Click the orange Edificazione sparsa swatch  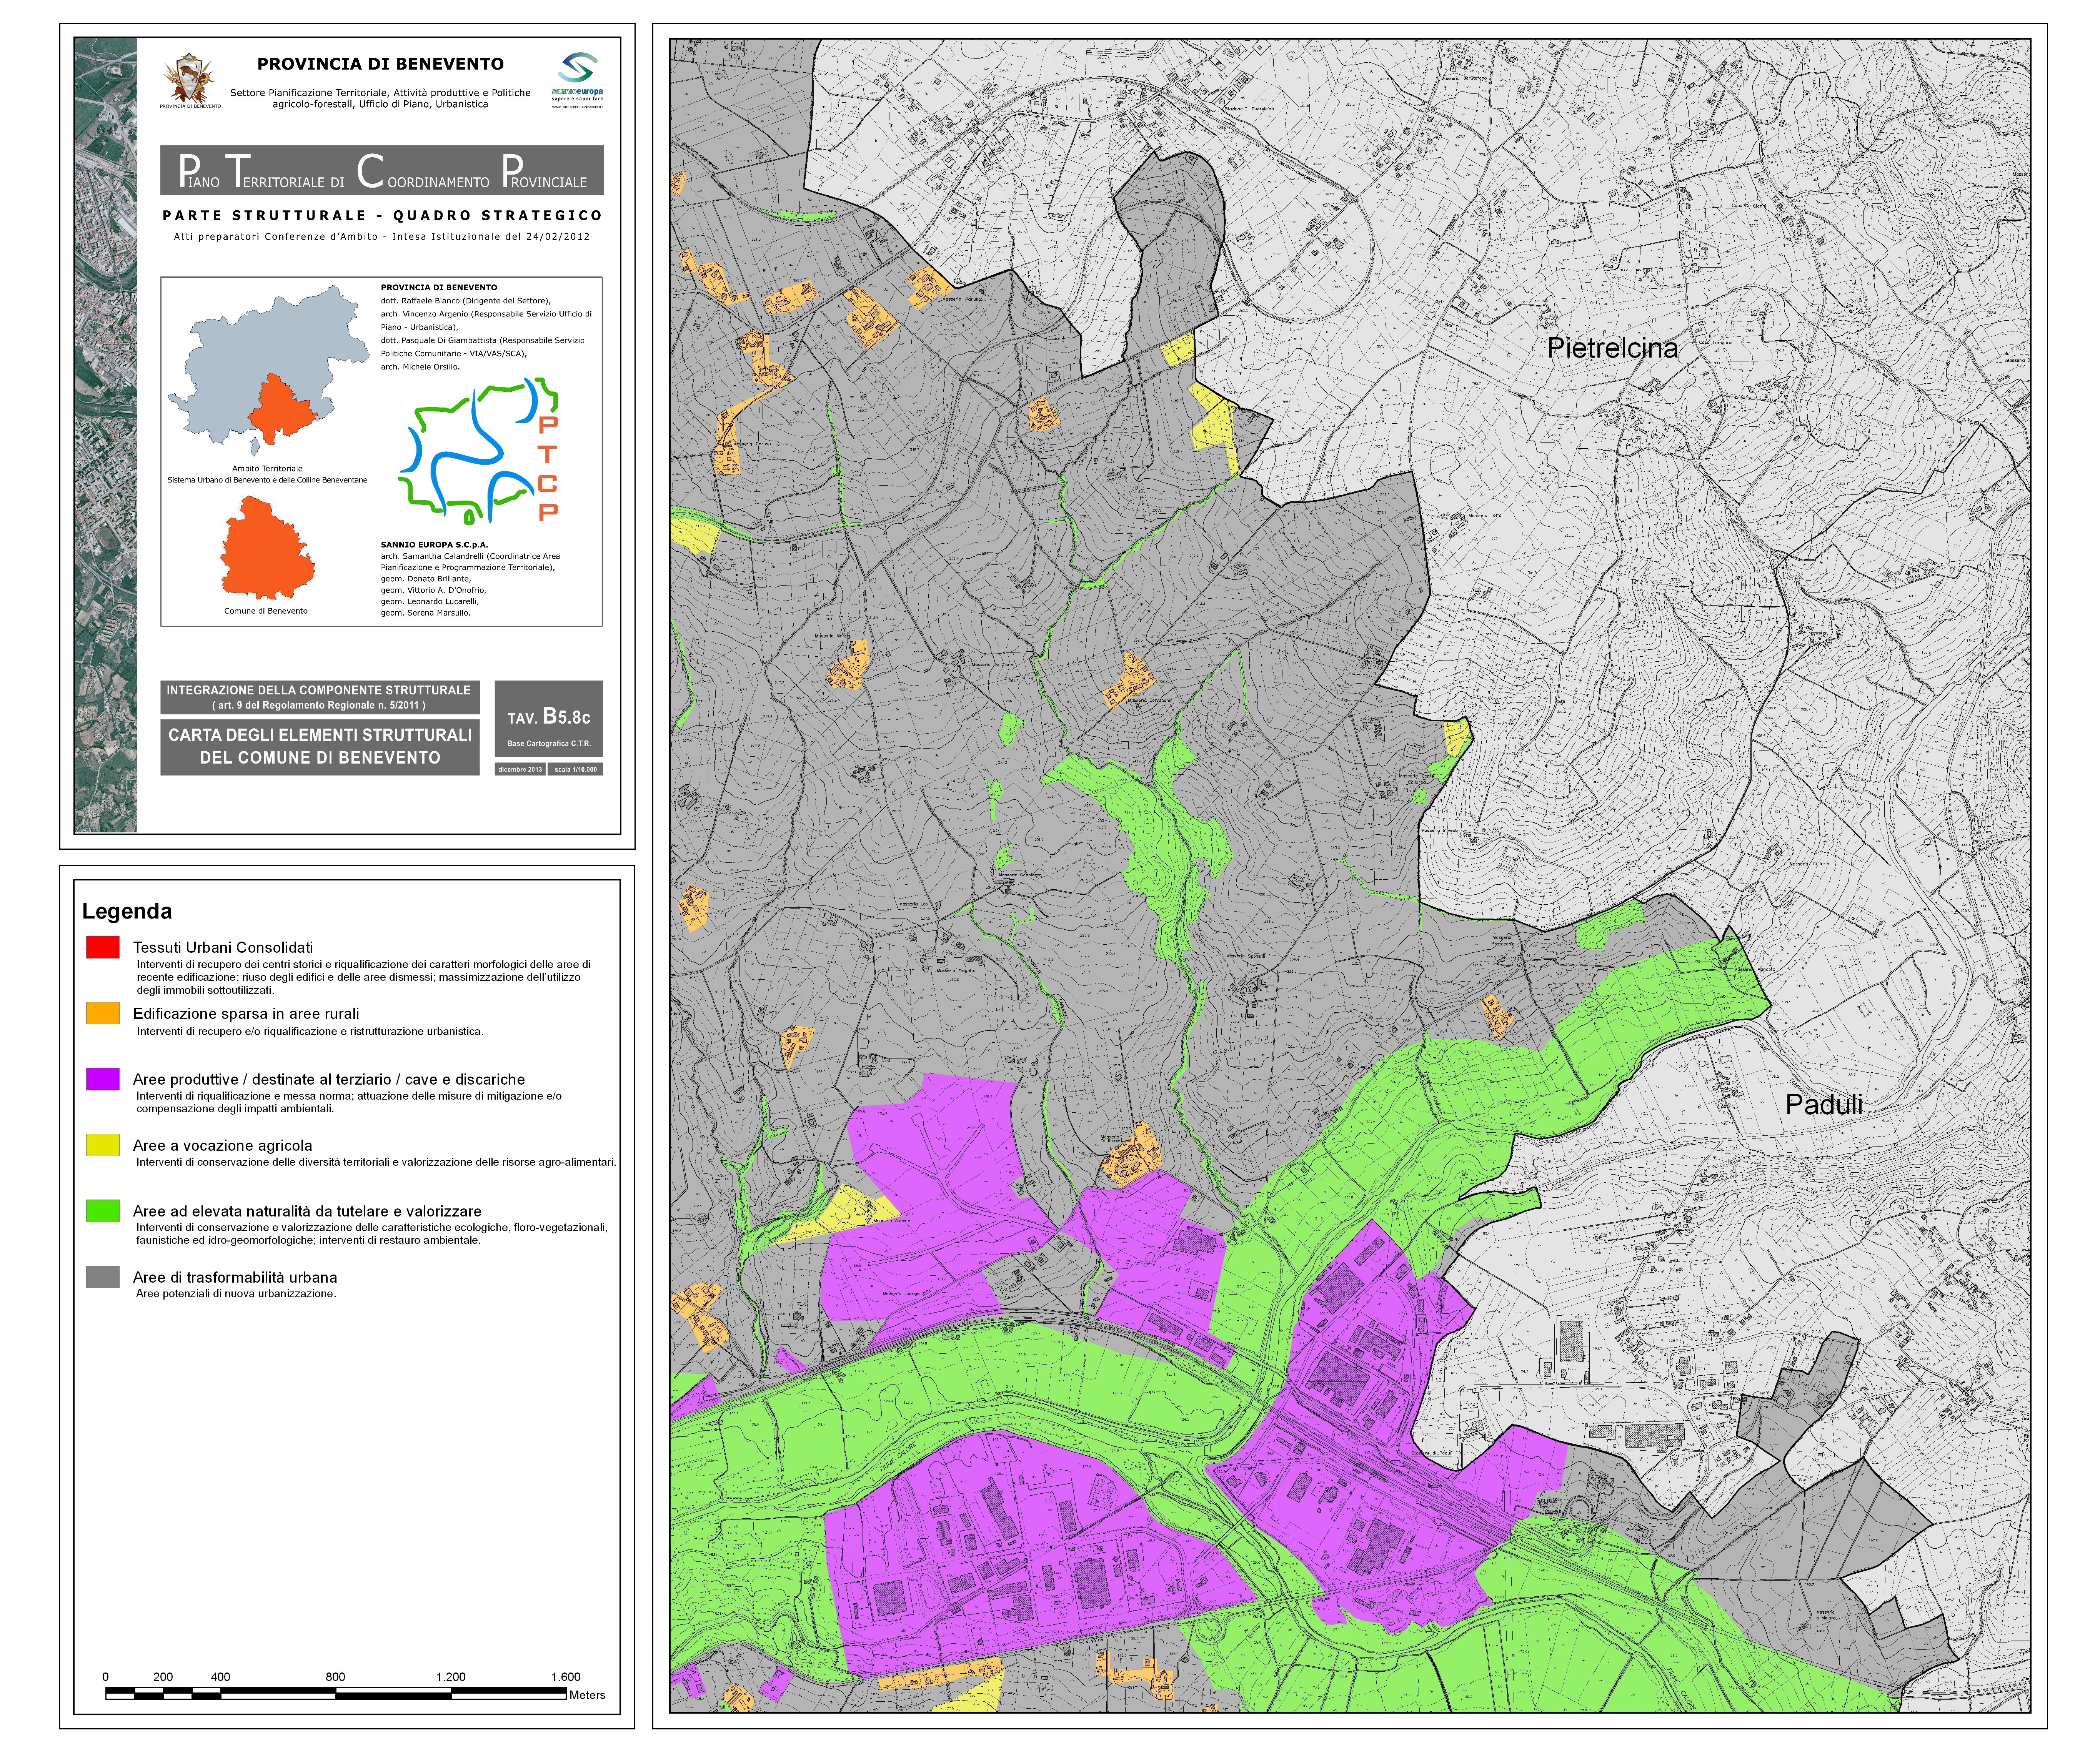coord(103,1013)
